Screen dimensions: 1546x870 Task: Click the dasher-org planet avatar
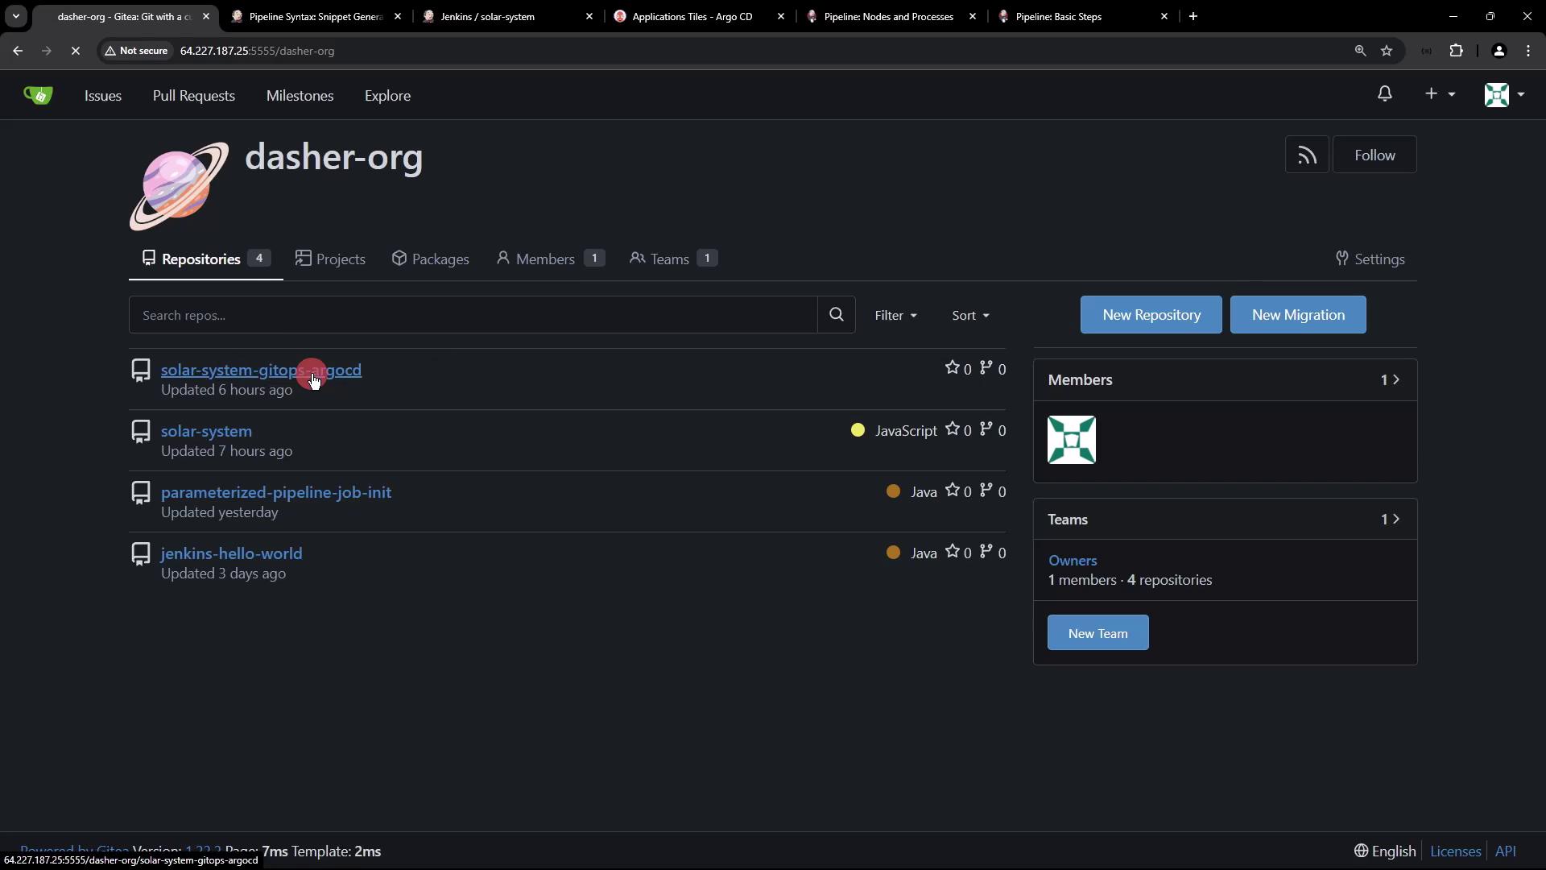pyautogui.click(x=179, y=186)
